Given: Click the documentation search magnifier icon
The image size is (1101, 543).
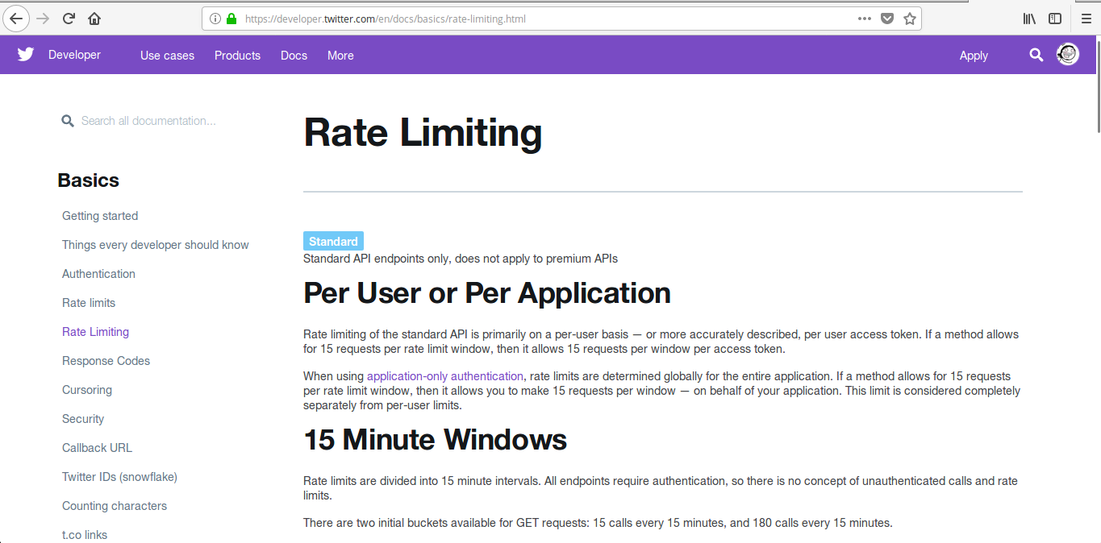Looking at the screenshot, I should (x=68, y=121).
